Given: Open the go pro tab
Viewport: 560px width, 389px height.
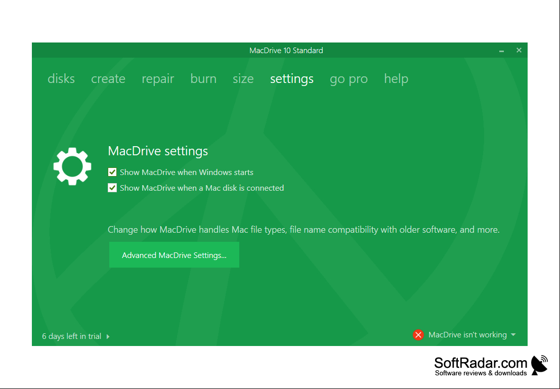Looking at the screenshot, I should pos(349,79).
